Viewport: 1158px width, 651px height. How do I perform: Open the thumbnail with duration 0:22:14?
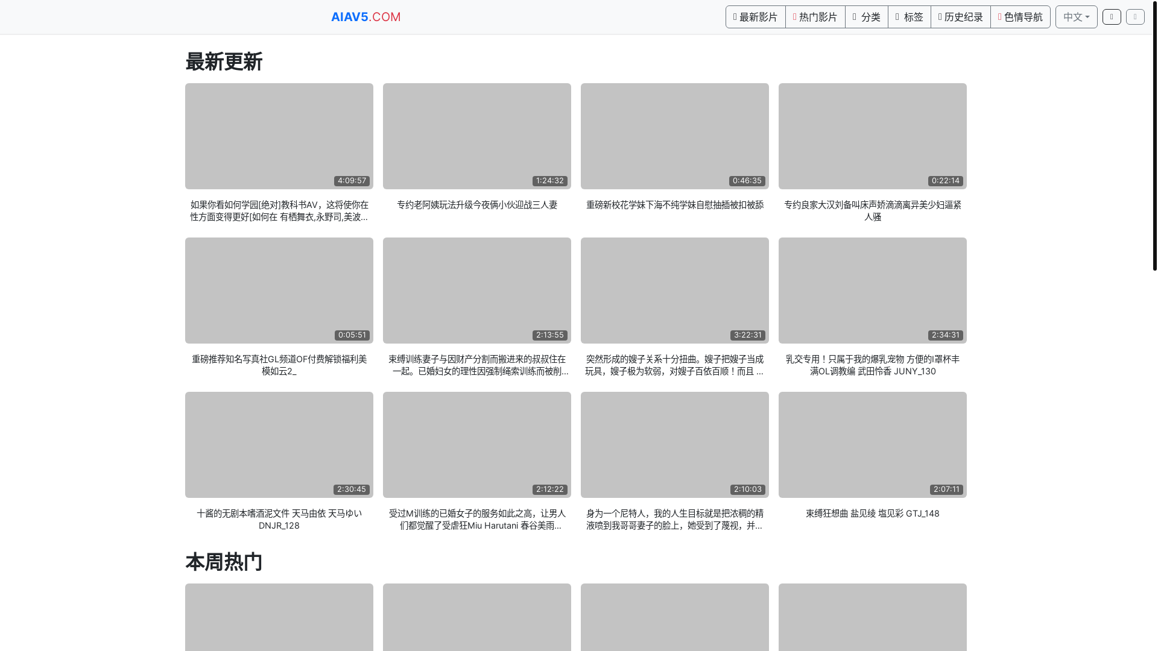873,136
